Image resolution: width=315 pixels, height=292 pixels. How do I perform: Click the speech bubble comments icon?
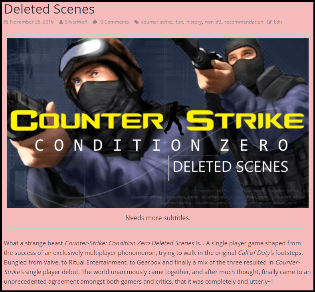click(x=95, y=22)
